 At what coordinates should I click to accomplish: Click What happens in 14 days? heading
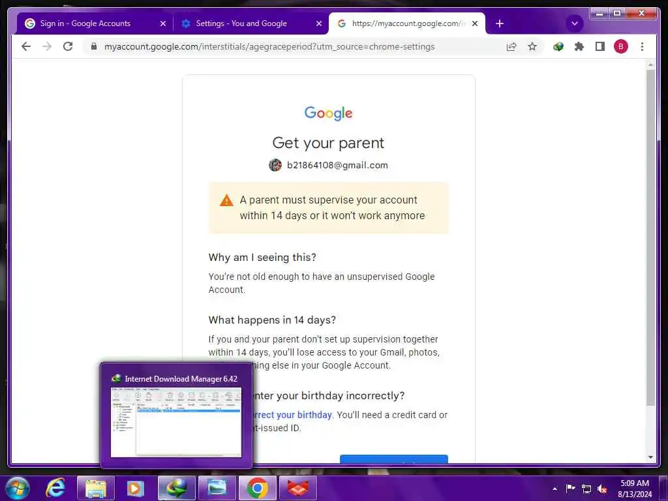[x=272, y=320]
